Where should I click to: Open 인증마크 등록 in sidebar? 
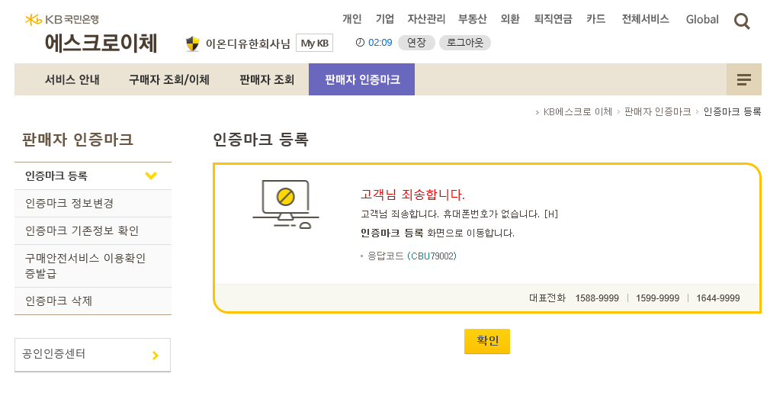click(x=93, y=176)
